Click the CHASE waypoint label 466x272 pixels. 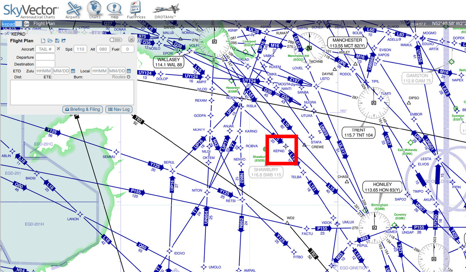(343, 177)
